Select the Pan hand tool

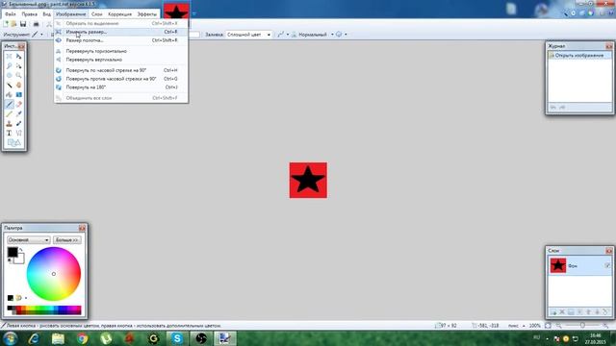coord(18,86)
